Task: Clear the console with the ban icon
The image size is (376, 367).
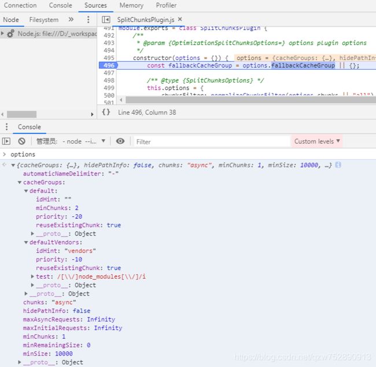Action: click(21, 141)
